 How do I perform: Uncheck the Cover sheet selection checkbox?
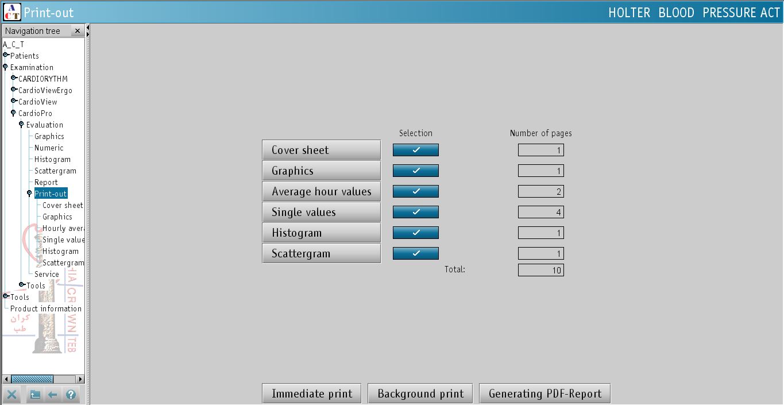(415, 150)
